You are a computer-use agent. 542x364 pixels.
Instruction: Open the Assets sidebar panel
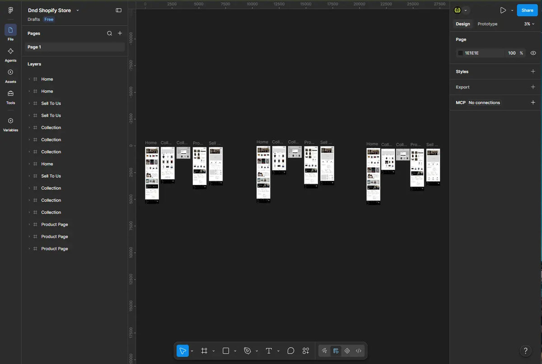point(10,75)
